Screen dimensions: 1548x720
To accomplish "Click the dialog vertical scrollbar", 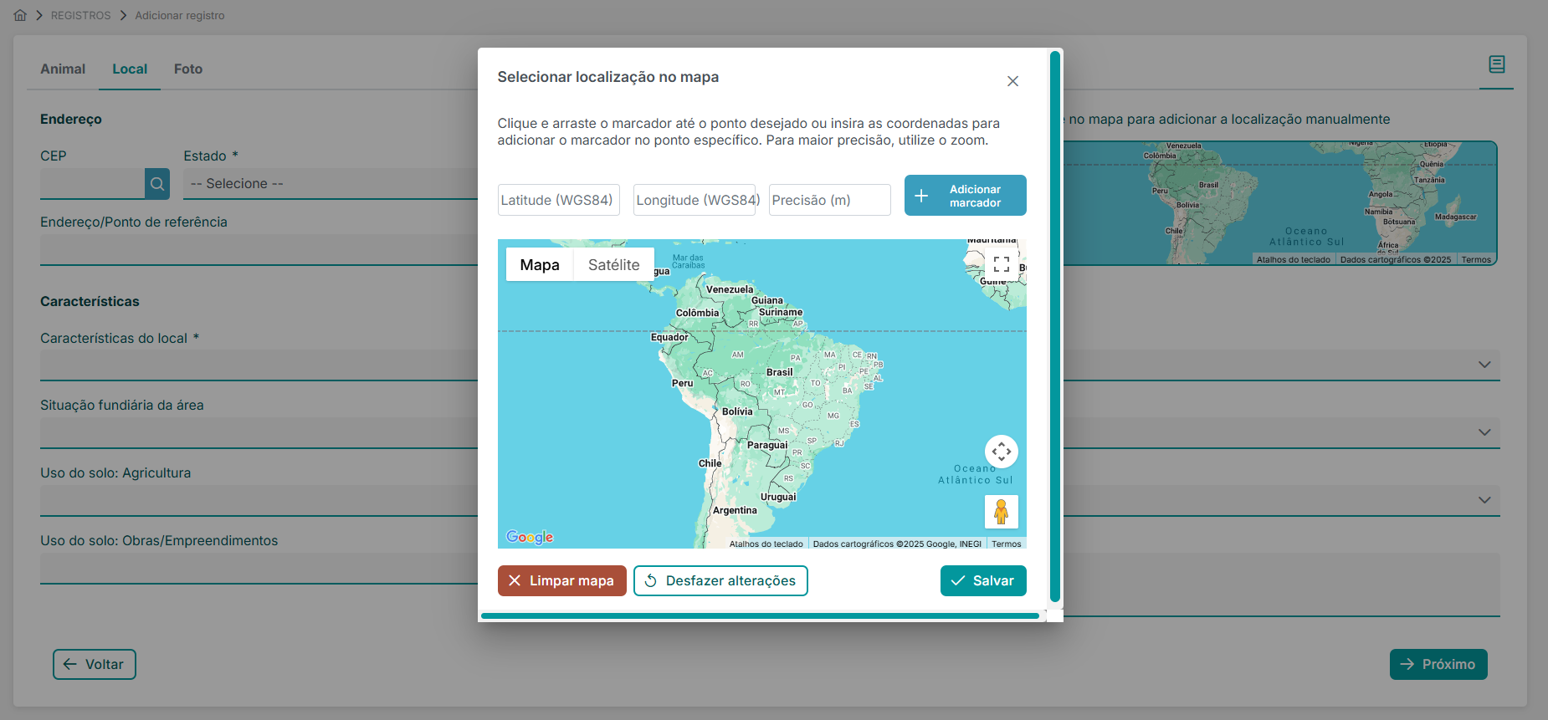I will click(1055, 326).
